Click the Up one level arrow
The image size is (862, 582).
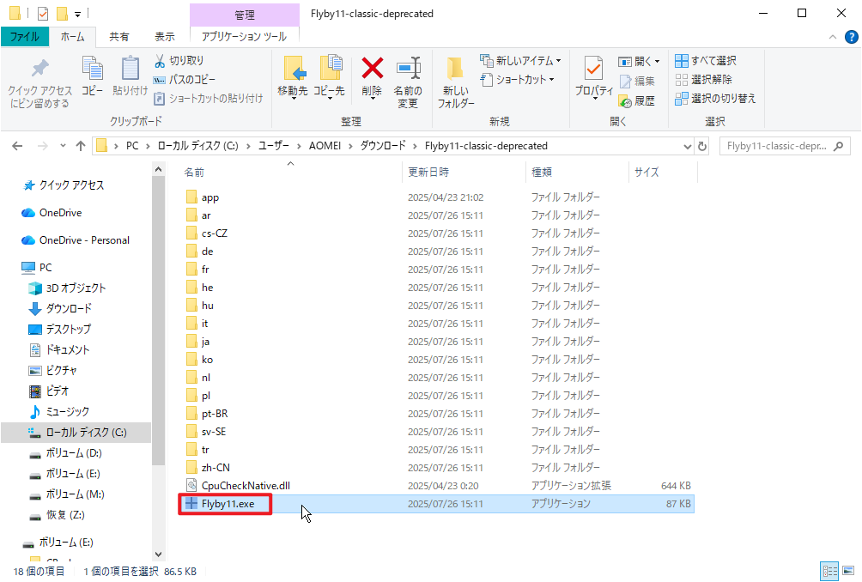pyautogui.click(x=81, y=146)
